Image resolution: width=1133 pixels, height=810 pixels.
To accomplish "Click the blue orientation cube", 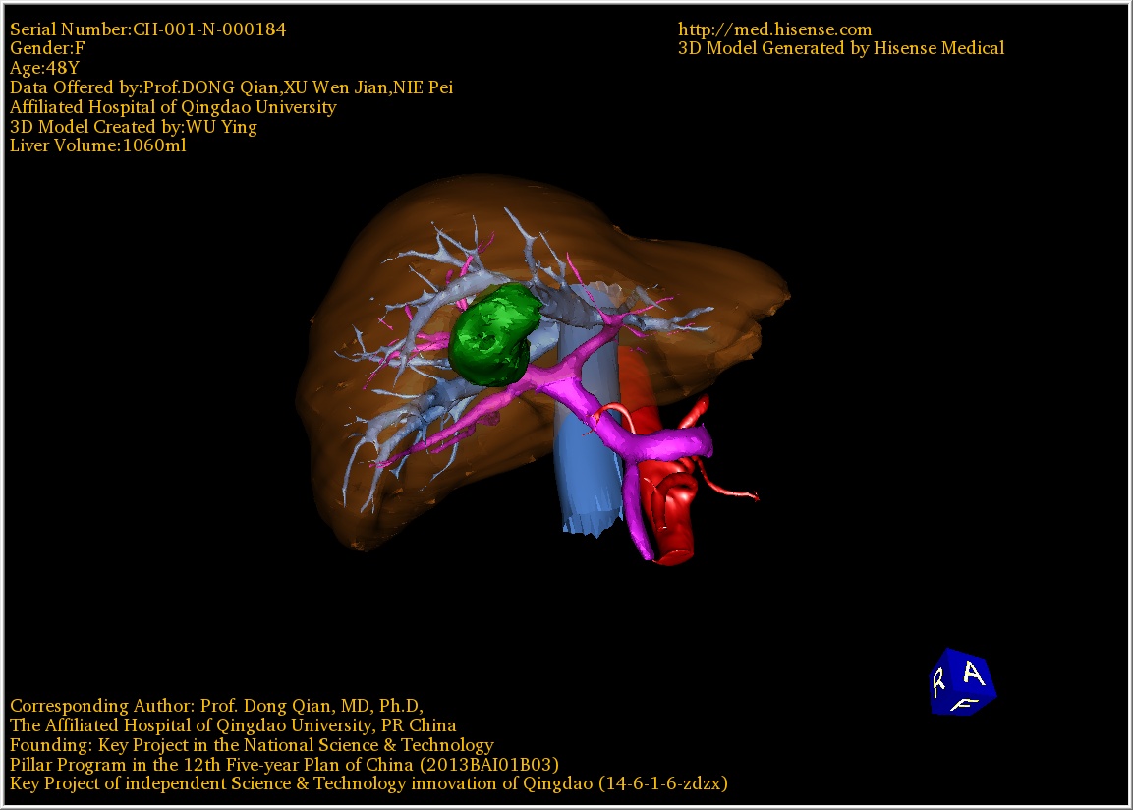I will click(963, 682).
